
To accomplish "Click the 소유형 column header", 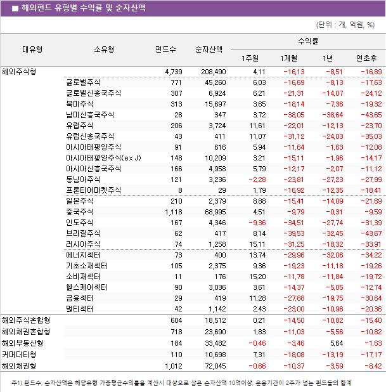I will (x=104, y=49).
